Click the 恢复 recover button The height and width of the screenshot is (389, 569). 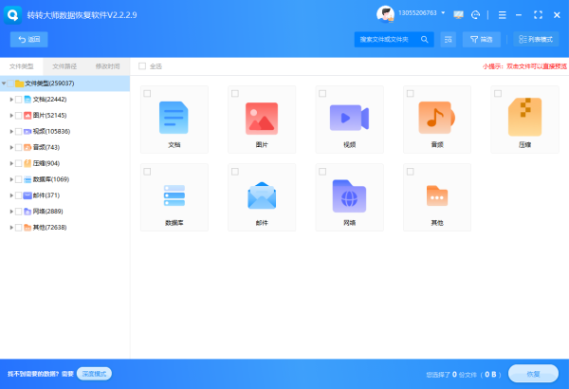pyautogui.click(x=532, y=373)
